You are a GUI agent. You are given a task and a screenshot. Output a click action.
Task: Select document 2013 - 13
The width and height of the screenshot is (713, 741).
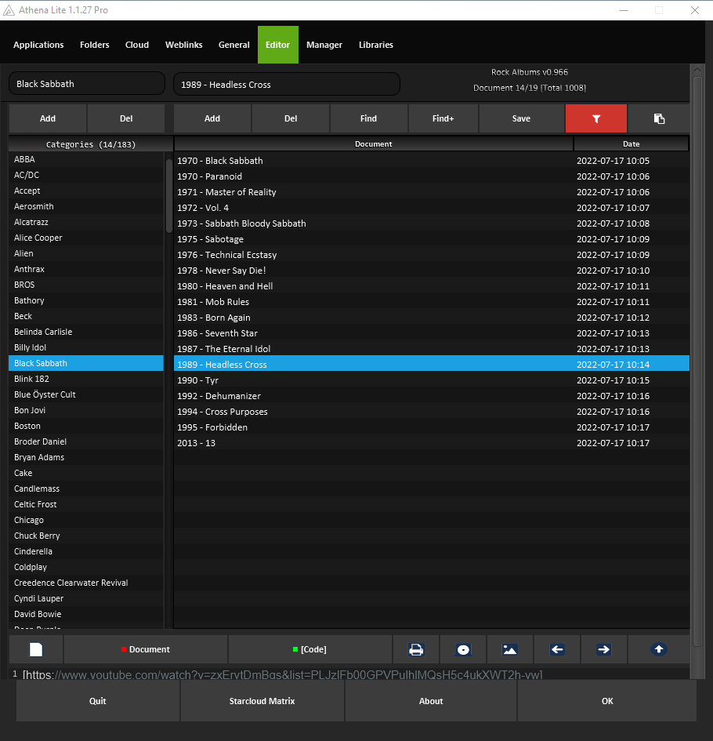click(x=432, y=443)
